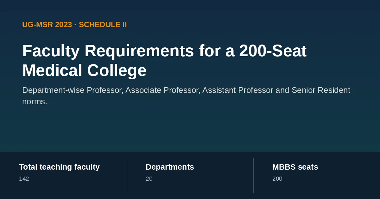This screenshot has height=199, width=380.
Task: Select "Associate Professor" in the subtitle text
Action: 163,90
